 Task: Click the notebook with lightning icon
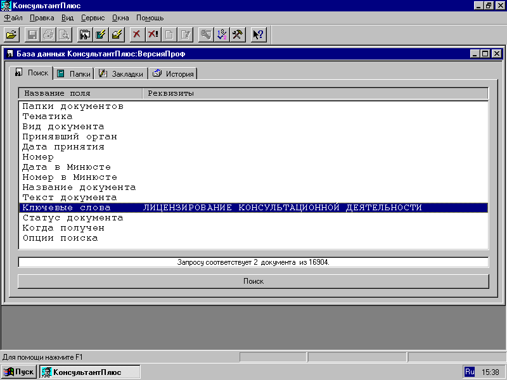pos(101,35)
